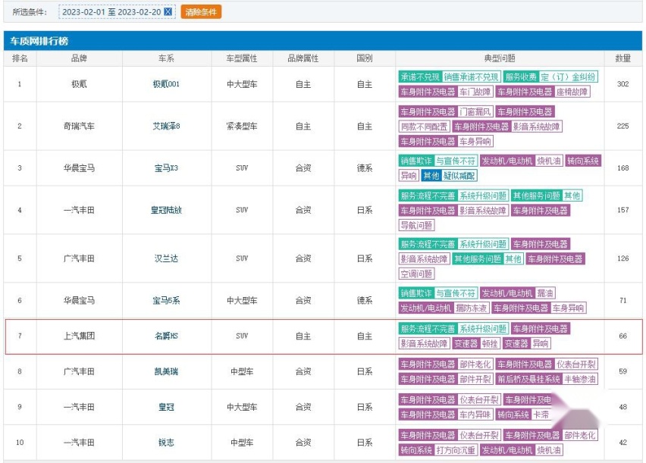
Task: Select the 导航问题 issue tag
Action: (x=416, y=225)
